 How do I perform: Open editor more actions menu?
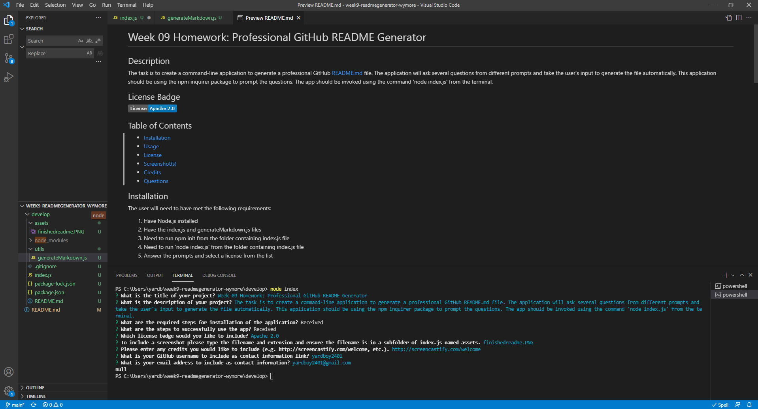pos(749,18)
